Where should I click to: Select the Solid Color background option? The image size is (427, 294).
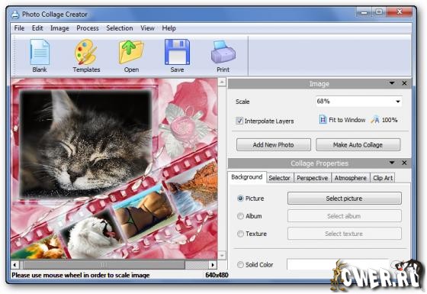point(240,264)
